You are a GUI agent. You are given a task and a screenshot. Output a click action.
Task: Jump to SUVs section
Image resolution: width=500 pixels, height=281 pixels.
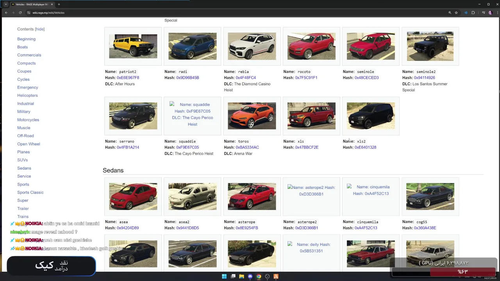coord(22,160)
